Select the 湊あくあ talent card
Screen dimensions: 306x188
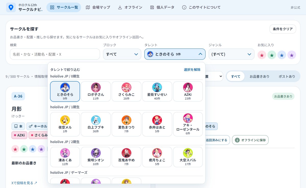pos(65,157)
